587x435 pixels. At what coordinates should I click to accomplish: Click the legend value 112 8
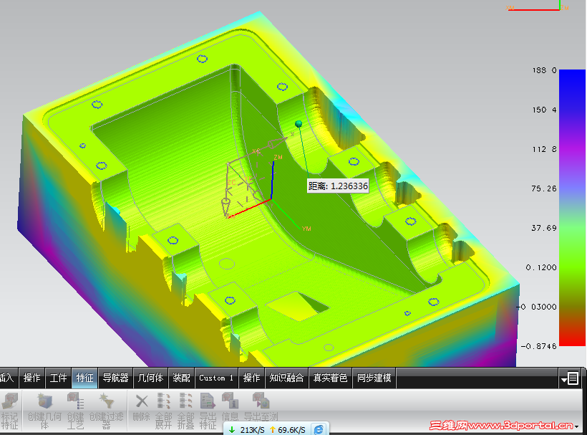545,149
